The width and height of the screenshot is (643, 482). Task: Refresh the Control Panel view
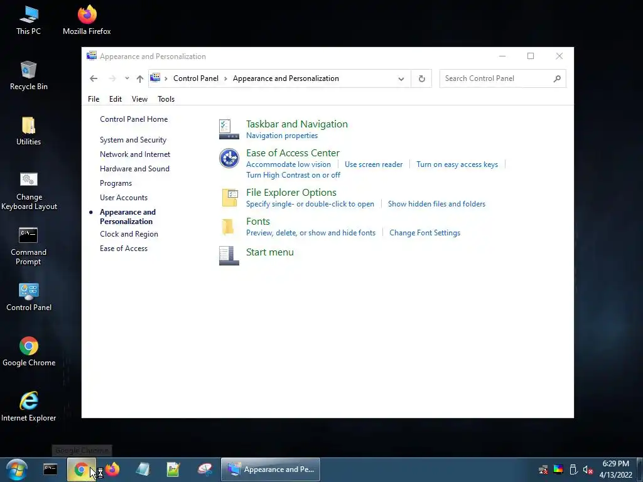click(421, 78)
